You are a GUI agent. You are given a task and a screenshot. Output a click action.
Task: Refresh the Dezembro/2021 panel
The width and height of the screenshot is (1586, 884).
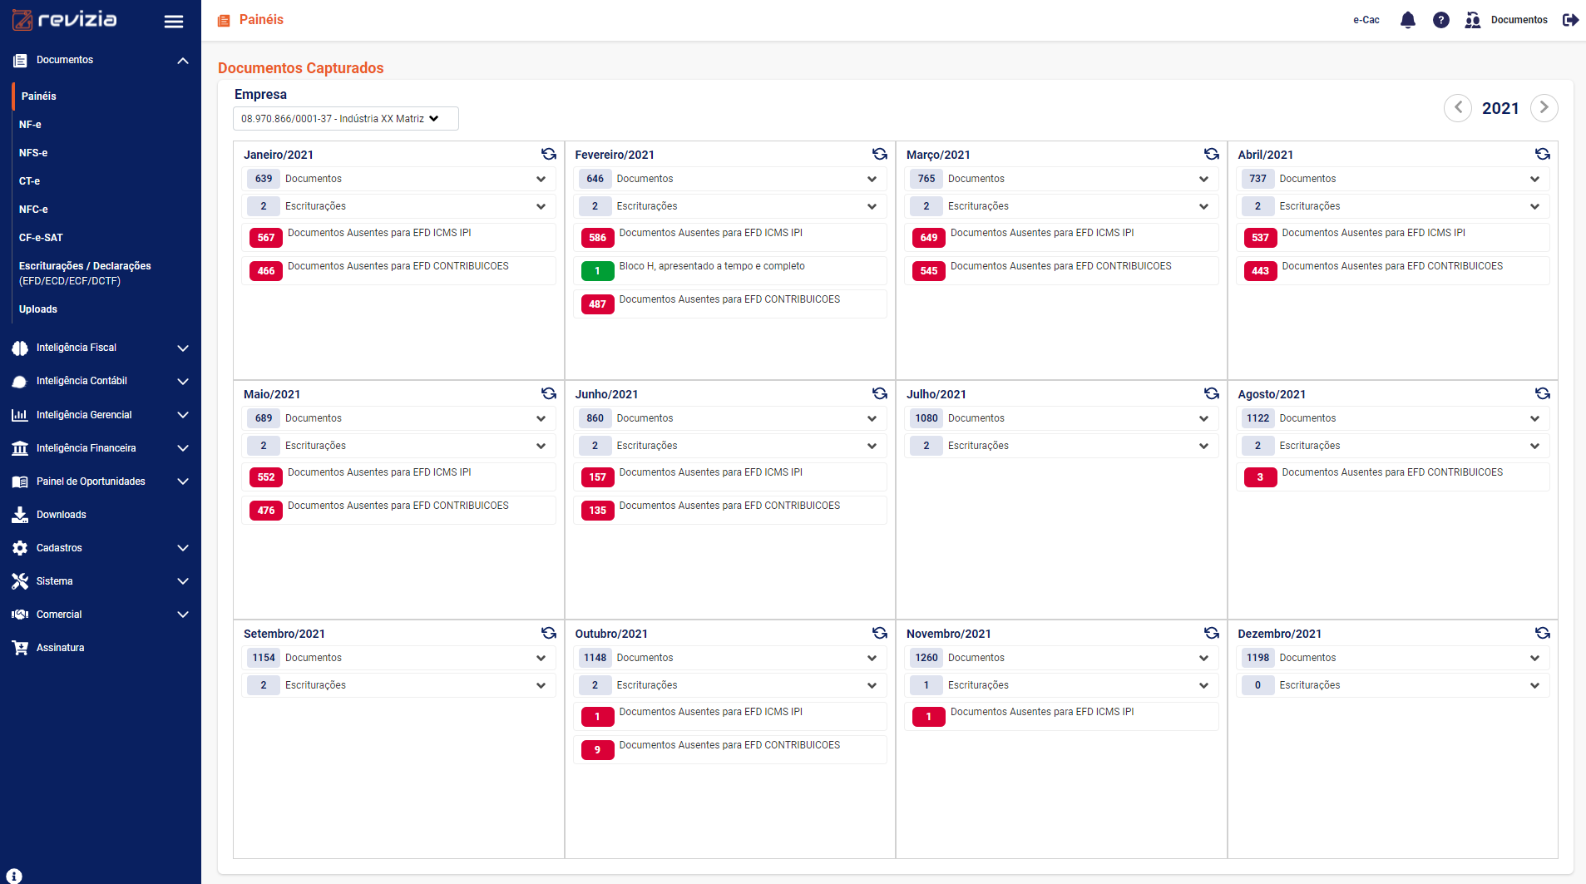coord(1543,633)
